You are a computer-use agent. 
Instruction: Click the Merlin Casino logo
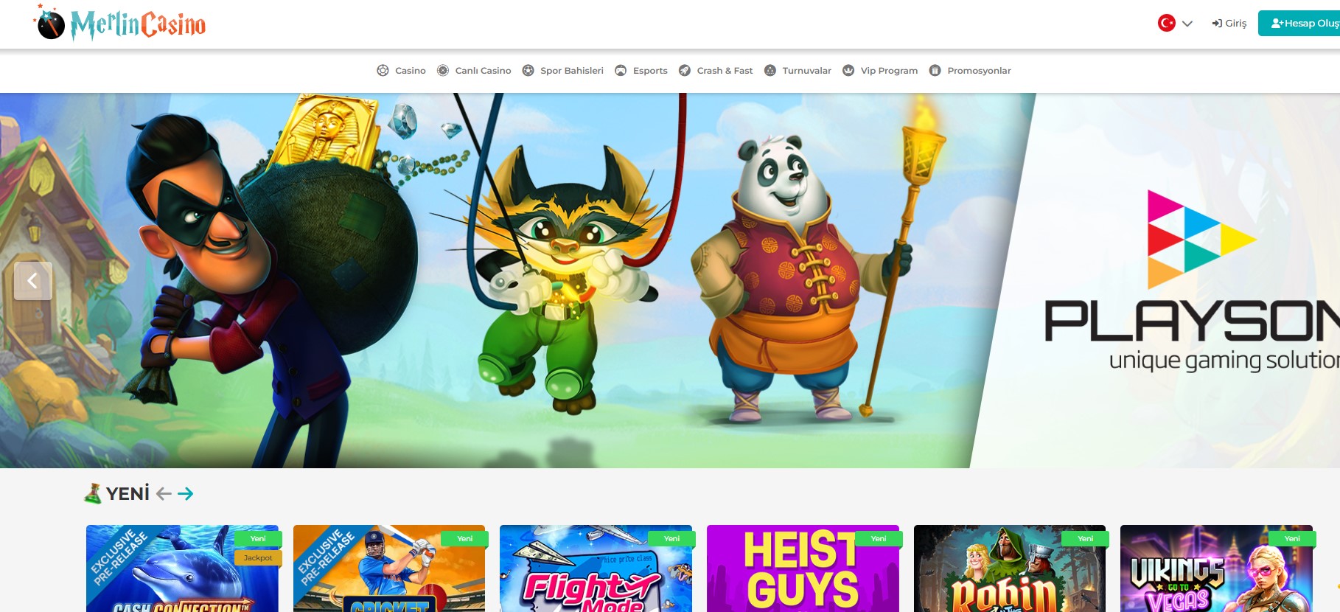[x=122, y=24]
